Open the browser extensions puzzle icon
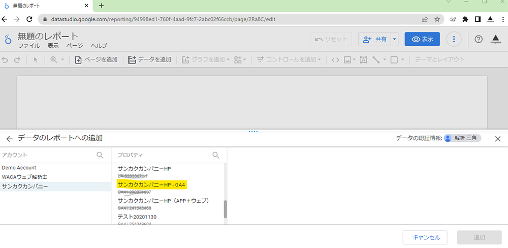Viewport: 508px width, 248px height. [x=465, y=19]
